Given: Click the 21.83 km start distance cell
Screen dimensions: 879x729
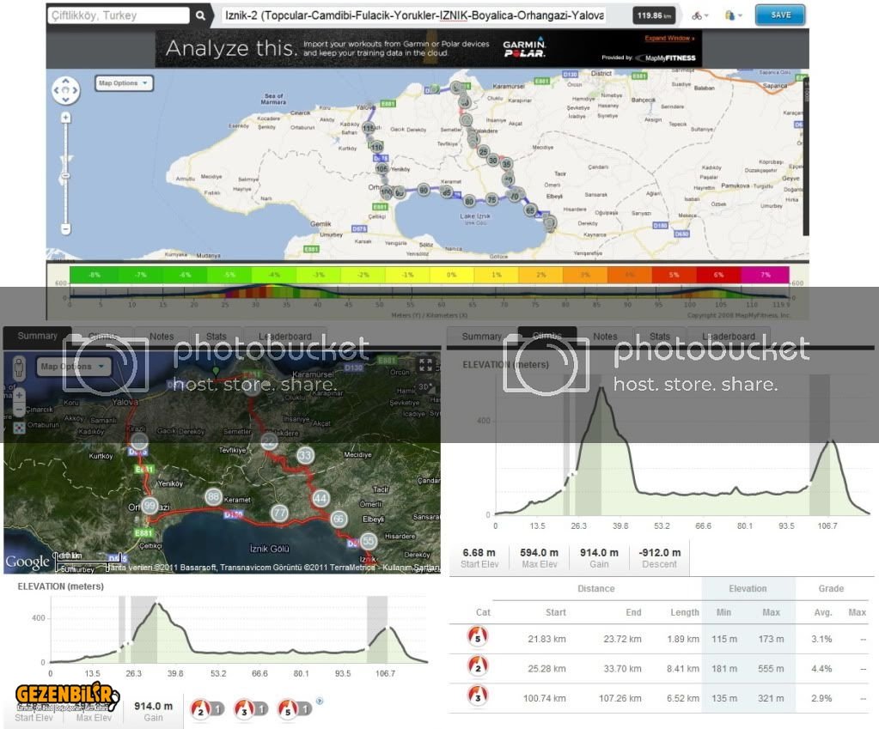Looking at the screenshot, I should coord(546,639).
